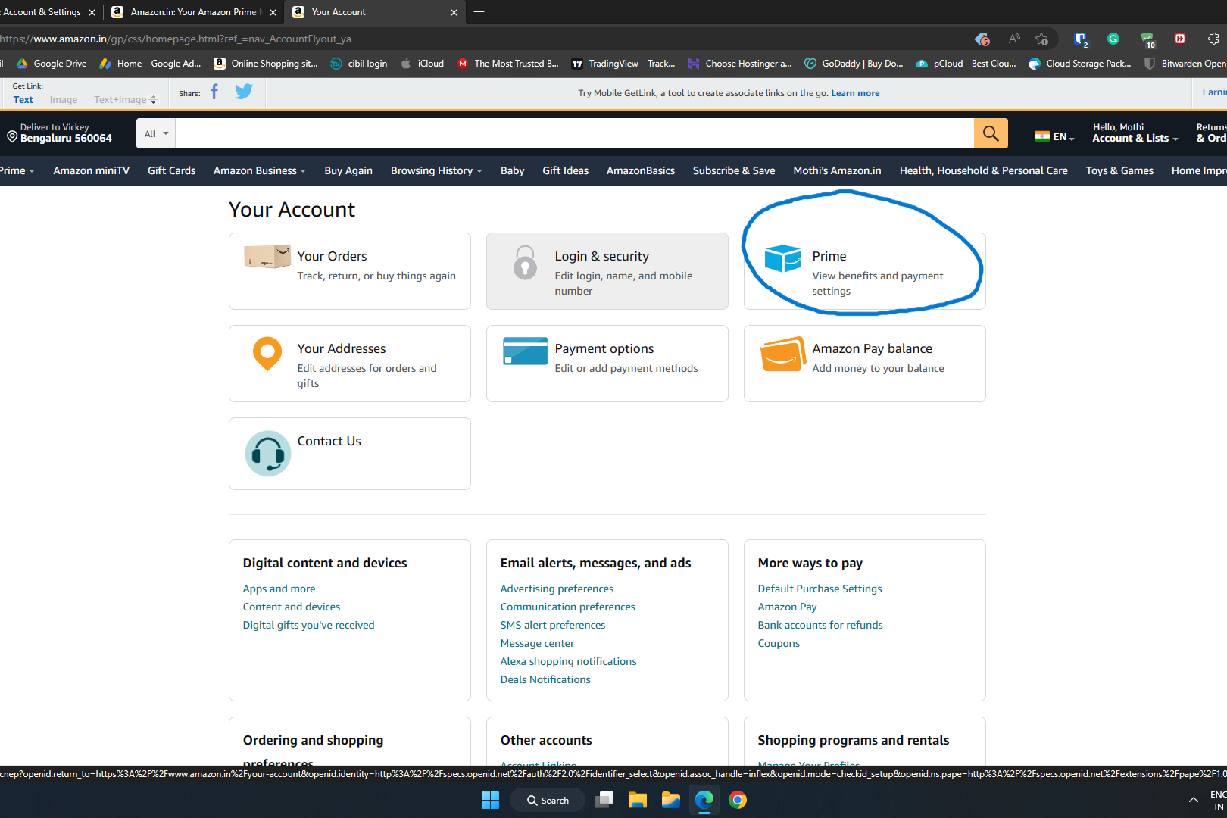1227x818 pixels.
Task: Expand the All search category dropdown
Action: pos(156,134)
